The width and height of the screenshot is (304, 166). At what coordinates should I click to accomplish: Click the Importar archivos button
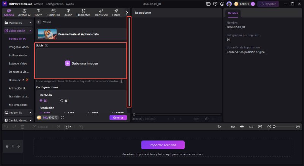click(163, 145)
